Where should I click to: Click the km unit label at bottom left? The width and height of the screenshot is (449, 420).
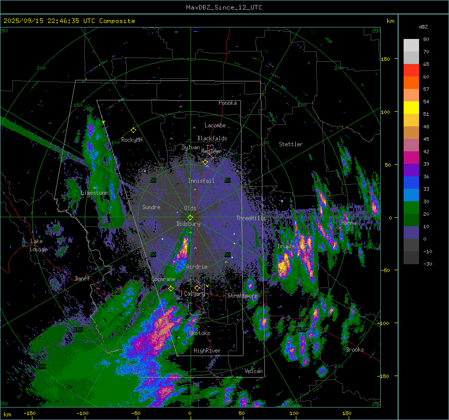coord(7,415)
